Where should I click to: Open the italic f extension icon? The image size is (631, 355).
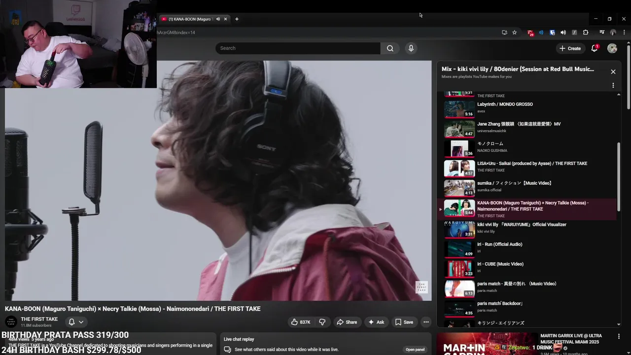(x=574, y=33)
